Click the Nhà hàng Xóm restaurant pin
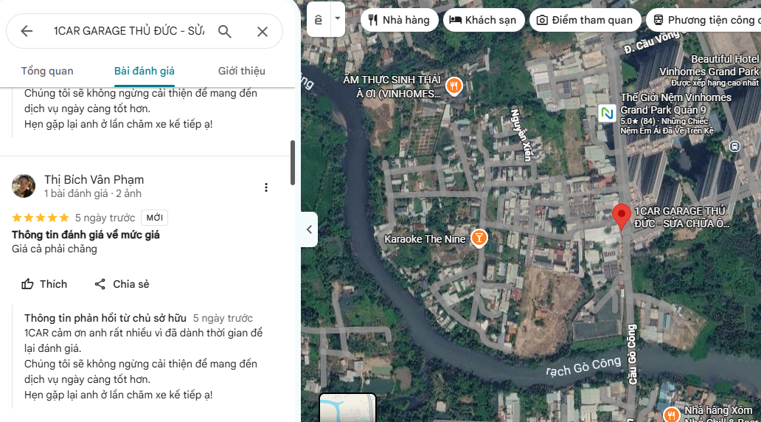The height and width of the screenshot is (422, 761). tap(671, 414)
